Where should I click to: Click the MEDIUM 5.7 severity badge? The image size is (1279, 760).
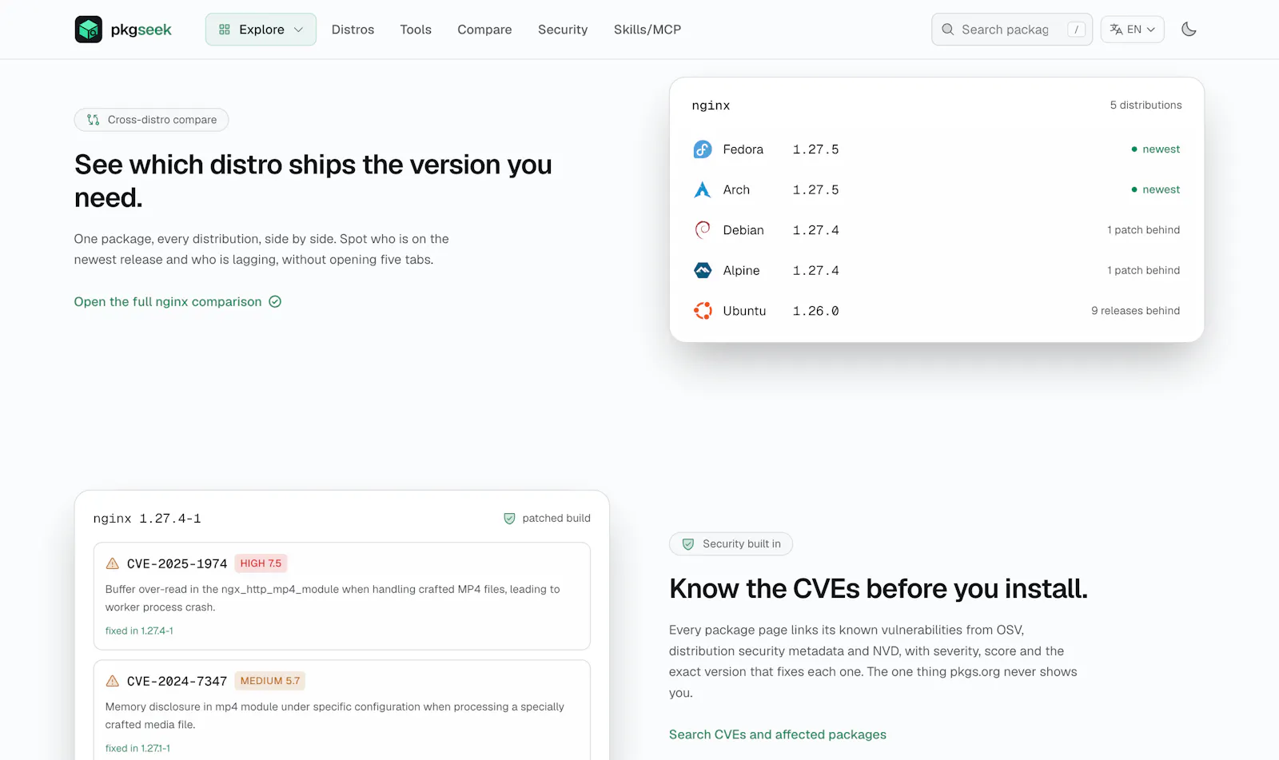tap(270, 681)
